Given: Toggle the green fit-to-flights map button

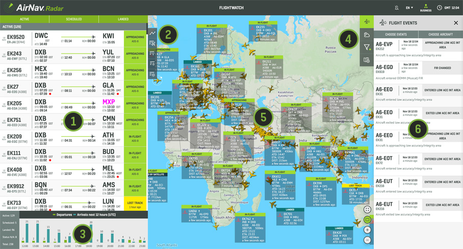Looking at the screenshot, I should (367, 220).
